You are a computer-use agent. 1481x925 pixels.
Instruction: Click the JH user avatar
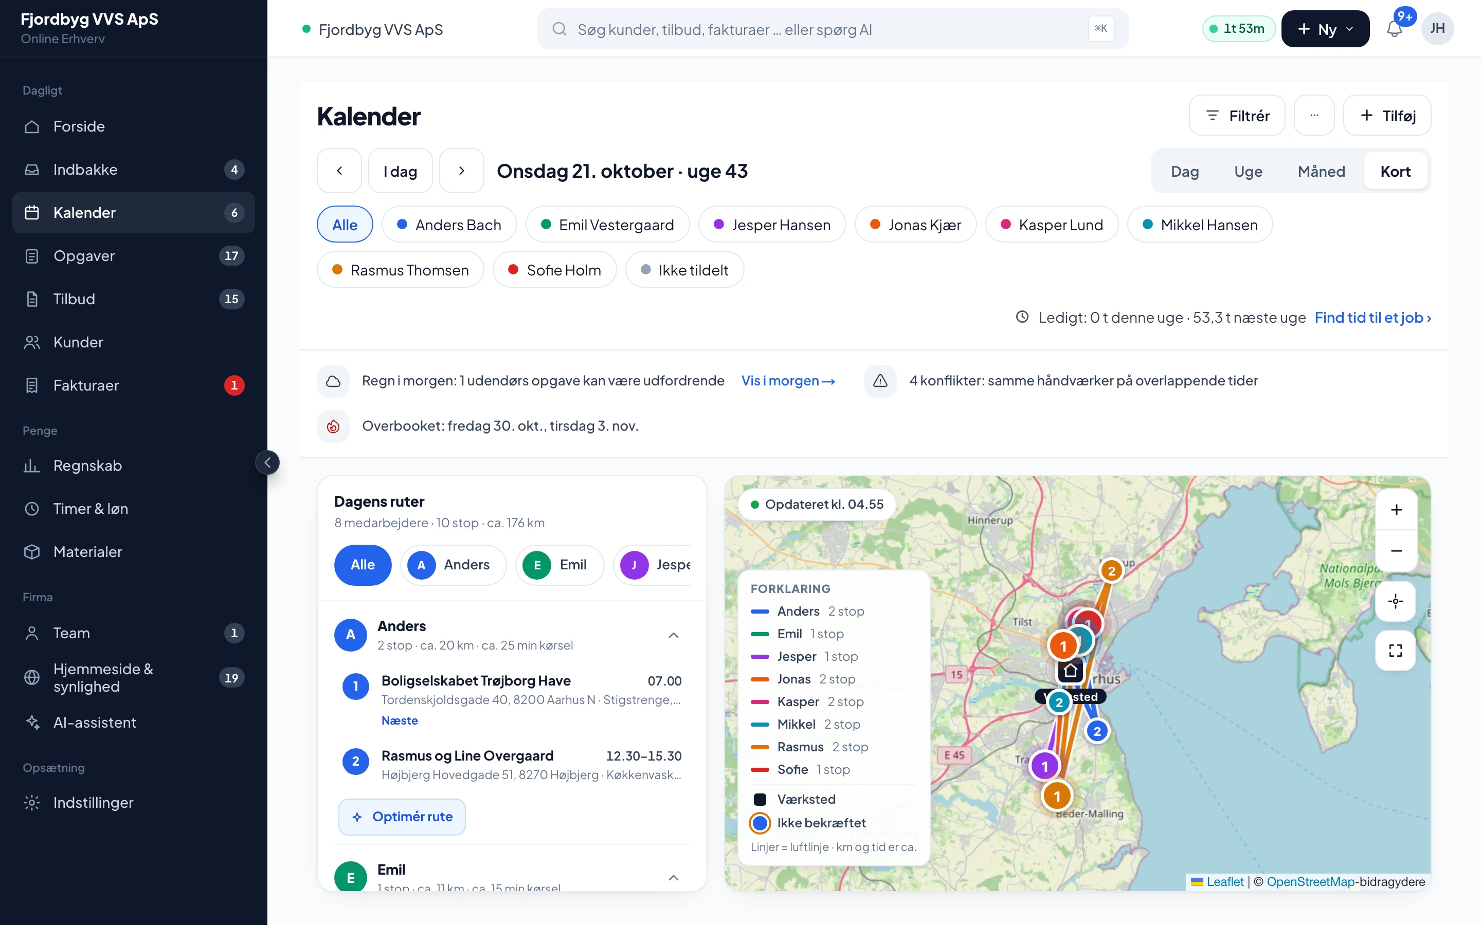pos(1438,29)
